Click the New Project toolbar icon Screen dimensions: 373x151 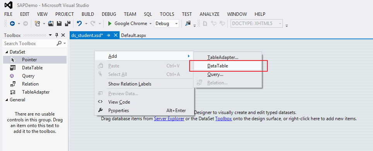38,23
